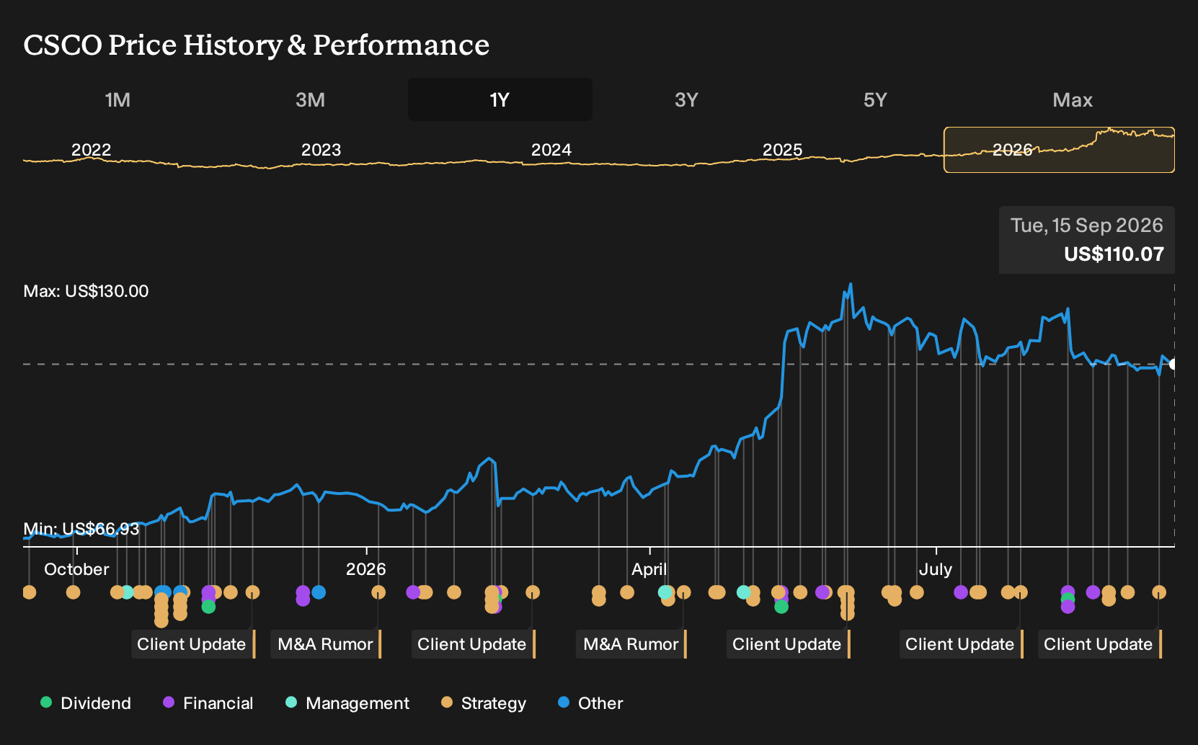The width and height of the screenshot is (1198, 745).
Task: Jump to 2025 on the overview strip
Action: [782, 150]
